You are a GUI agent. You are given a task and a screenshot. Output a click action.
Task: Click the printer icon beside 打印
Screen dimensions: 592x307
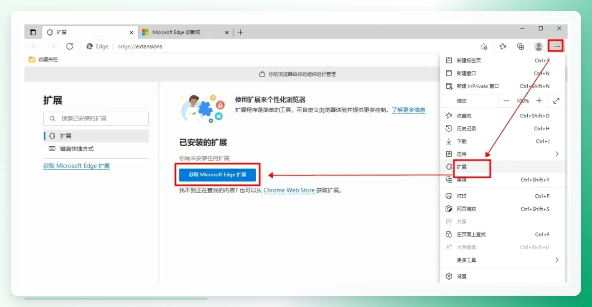(x=449, y=196)
